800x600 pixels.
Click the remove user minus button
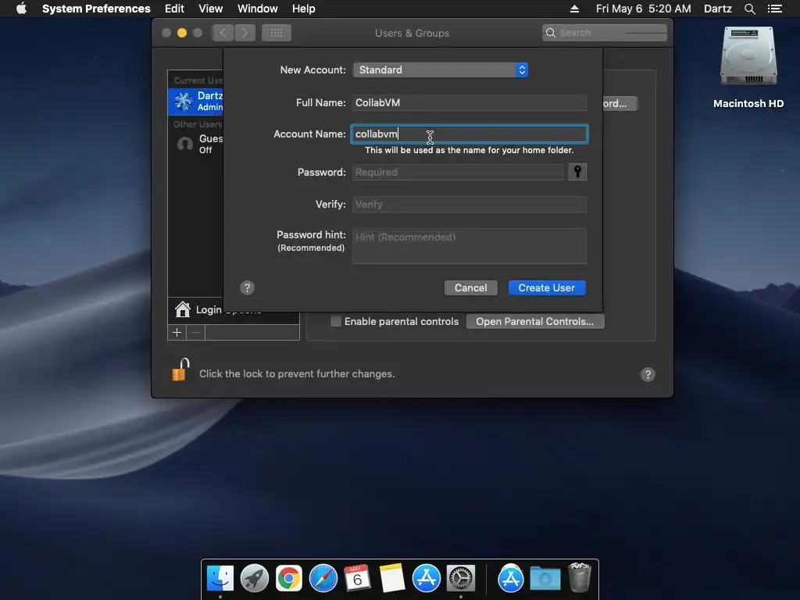pos(195,333)
